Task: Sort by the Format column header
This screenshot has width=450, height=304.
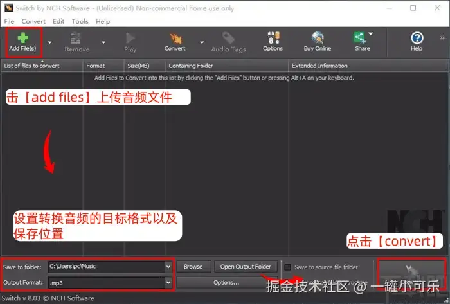Action: 104,66
